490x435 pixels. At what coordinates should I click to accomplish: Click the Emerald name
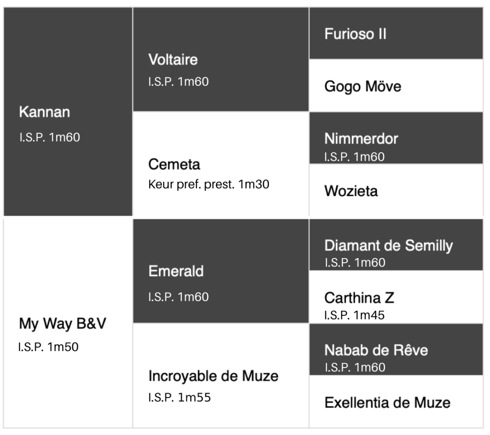[x=176, y=271]
